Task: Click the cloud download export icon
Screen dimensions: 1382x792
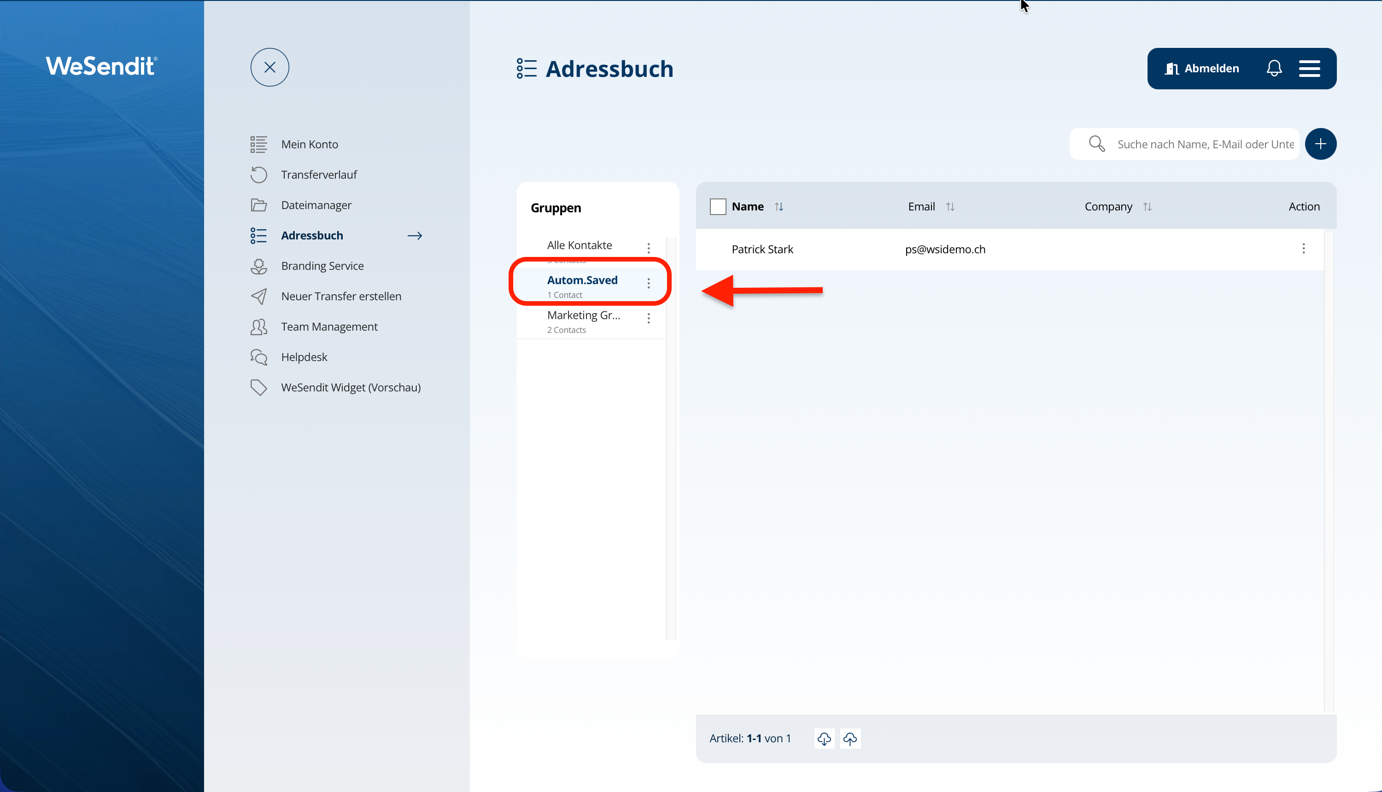Action: (824, 739)
